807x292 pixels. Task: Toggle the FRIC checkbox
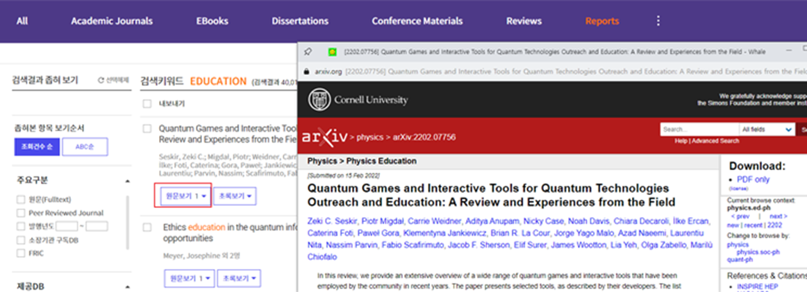(x=21, y=253)
